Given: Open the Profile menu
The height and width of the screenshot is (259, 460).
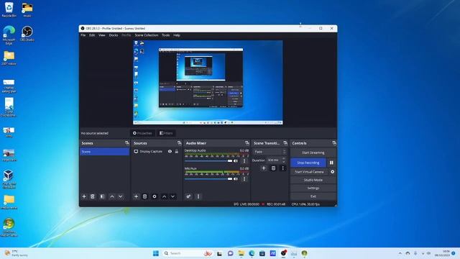Looking at the screenshot, I should tap(126, 35).
